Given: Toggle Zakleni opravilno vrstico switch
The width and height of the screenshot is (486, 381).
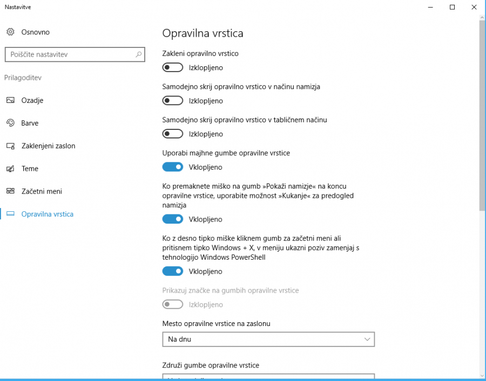Looking at the screenshot, I should pyautogui.click(x=173, y=67).
